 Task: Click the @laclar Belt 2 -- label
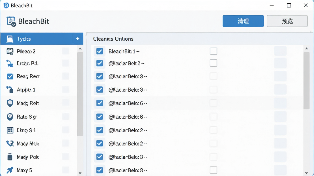[x=126, y=64]
